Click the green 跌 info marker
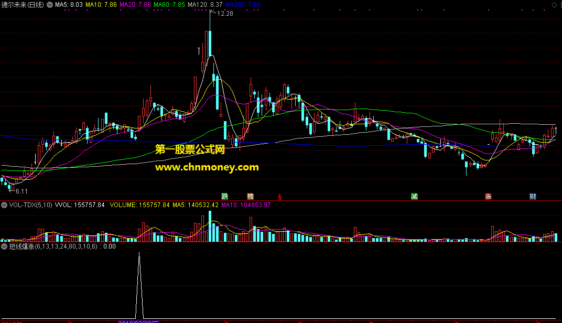Image resolution: width=562 pixels, height=323 pixels. pyautogui.click(x=225, y=196)
